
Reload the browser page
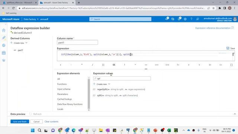[13, 8]
